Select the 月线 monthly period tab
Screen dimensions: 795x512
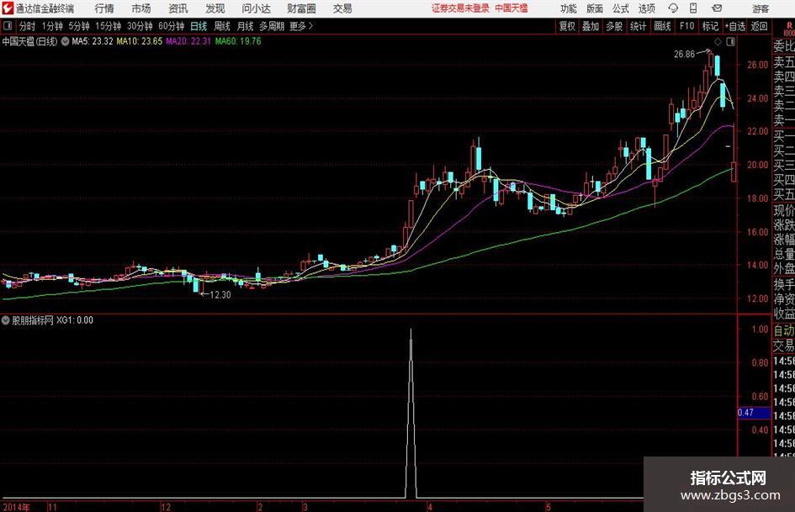coord(246,26)
